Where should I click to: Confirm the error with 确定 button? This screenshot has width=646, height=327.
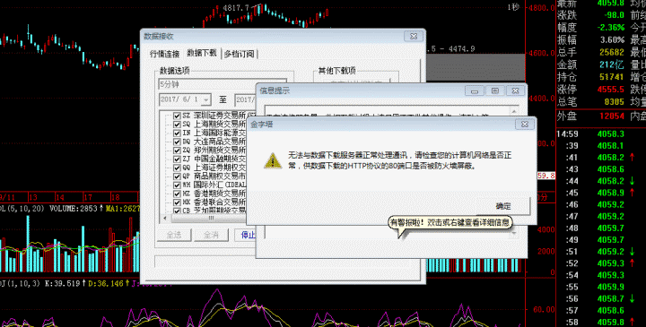tap(503, 206)
